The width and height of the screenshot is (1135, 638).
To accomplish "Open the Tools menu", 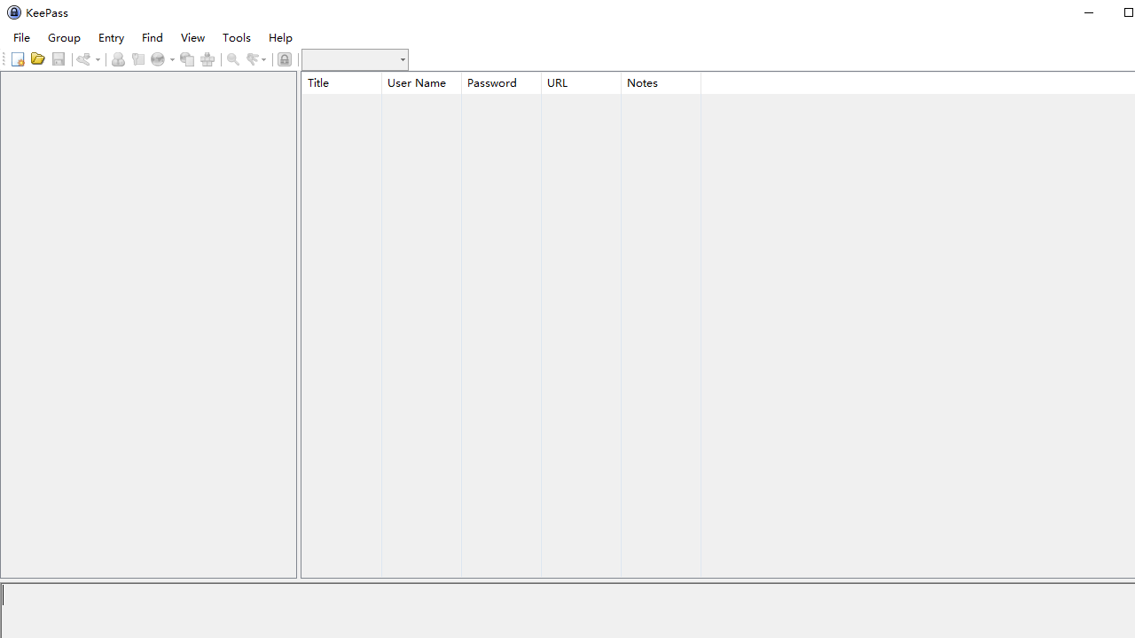I will point(236,37).
